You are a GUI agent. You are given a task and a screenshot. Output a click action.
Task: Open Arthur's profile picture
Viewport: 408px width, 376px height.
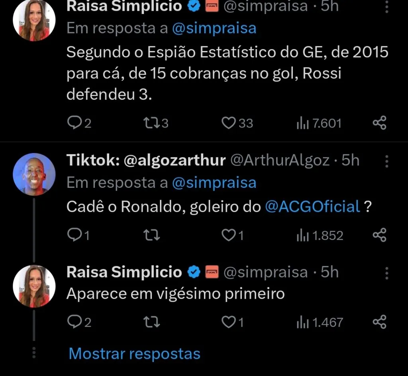pos(34,174)
